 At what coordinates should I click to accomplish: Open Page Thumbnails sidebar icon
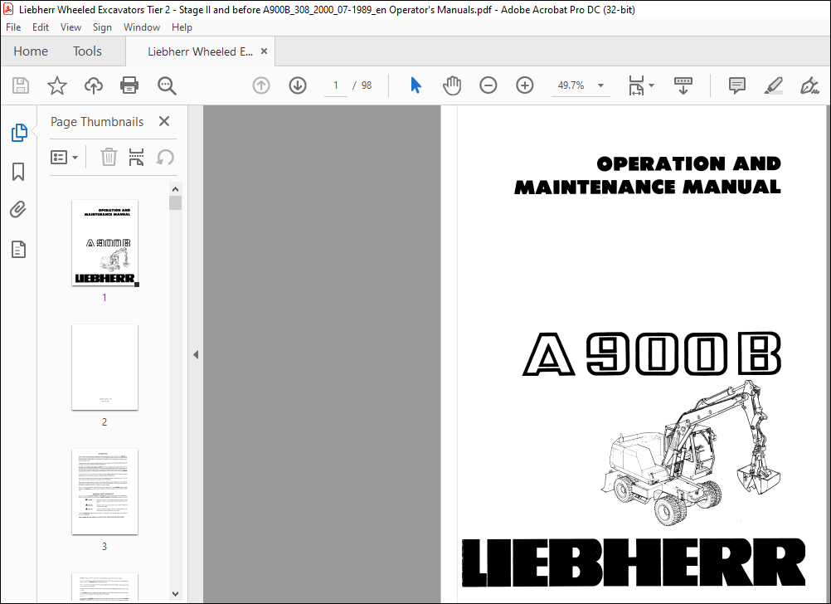coord(19,133)
